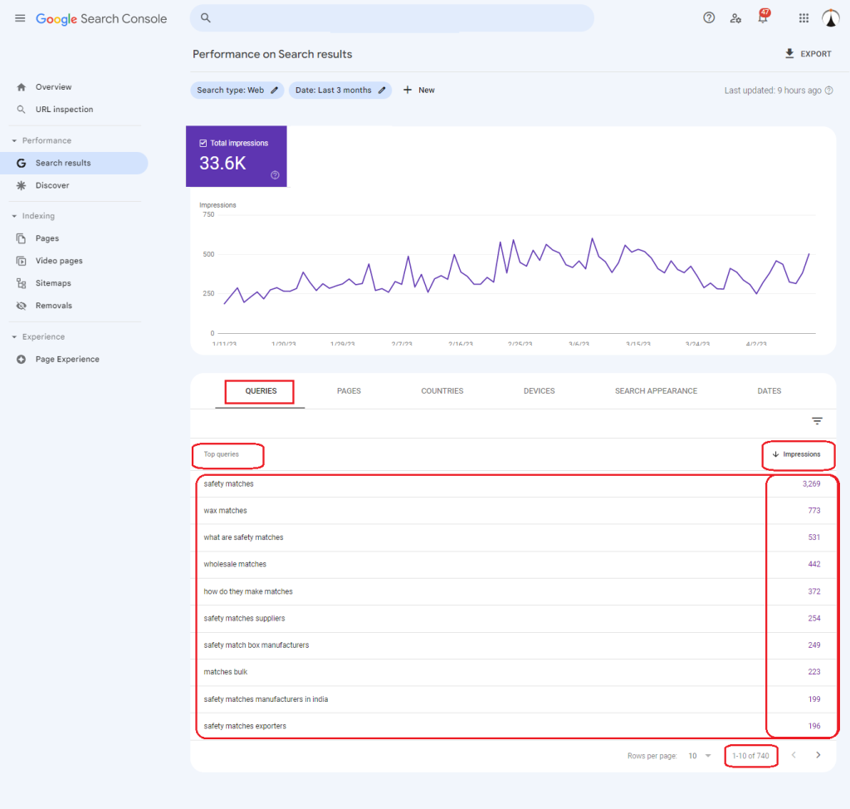The width and height of the screenshot is (850, 809).
Task: Open Removals in sidebar
Action: (54, 306)
